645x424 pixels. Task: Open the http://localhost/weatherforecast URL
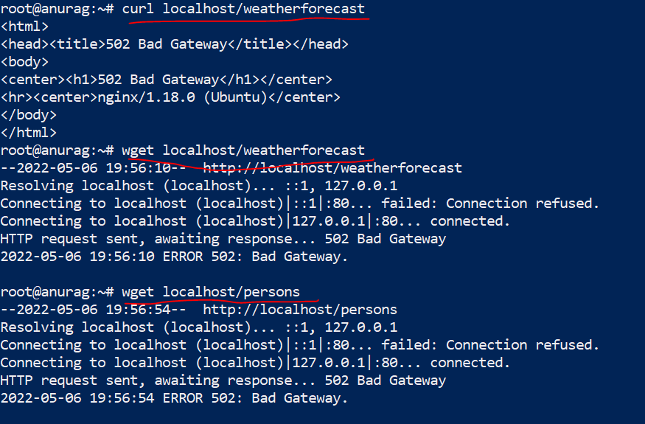click(332, 168)
